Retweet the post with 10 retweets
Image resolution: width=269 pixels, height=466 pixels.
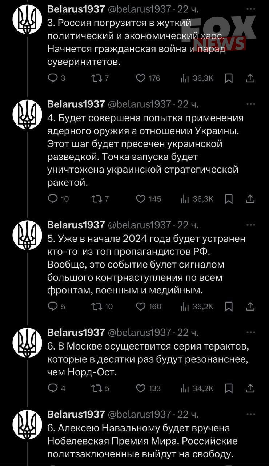(x=102, y=307)
